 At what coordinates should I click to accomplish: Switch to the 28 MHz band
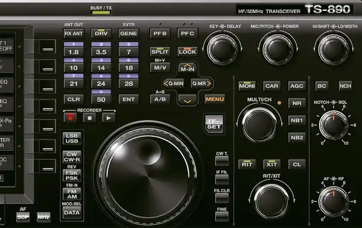(x=129, y=83)
